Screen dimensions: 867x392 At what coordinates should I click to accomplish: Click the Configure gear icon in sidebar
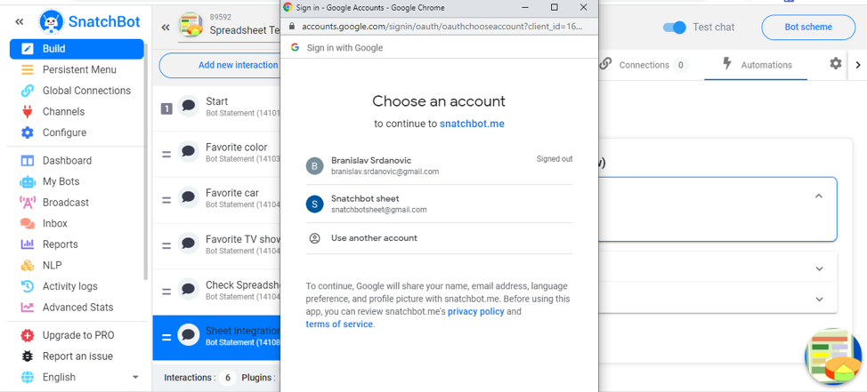tap(27, 132)
